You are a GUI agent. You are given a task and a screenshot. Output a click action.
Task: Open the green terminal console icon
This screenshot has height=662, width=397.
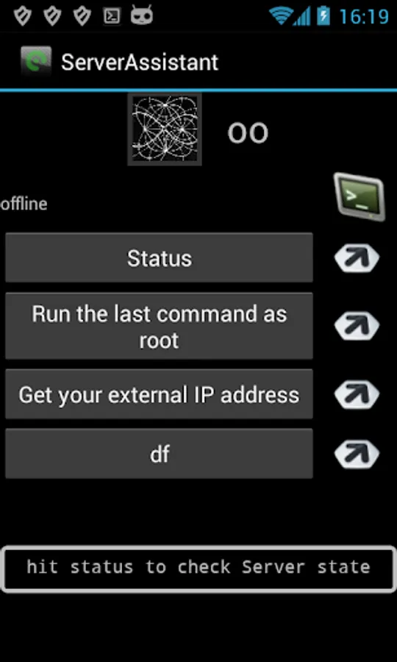tap(360, 196)
